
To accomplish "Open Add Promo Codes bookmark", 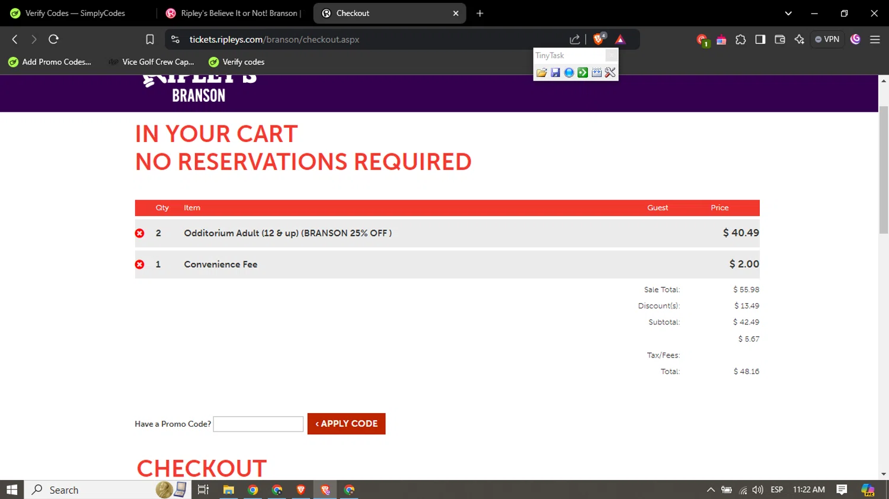I will point(50,62).
